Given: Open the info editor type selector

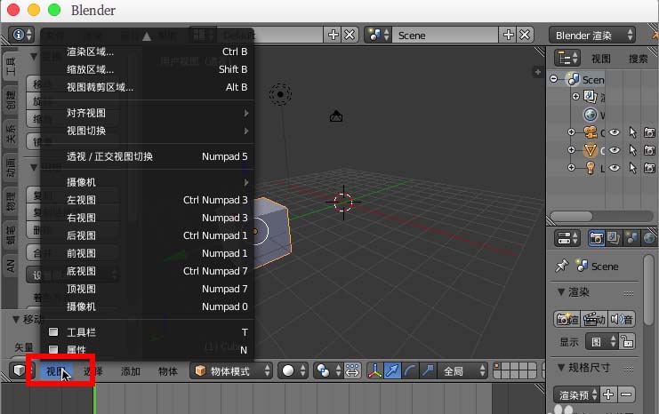Looking at the screenshot, I should click(21, 35).
